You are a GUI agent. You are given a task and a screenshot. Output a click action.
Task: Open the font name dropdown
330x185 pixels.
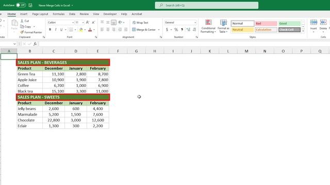[x=73, y=23]
